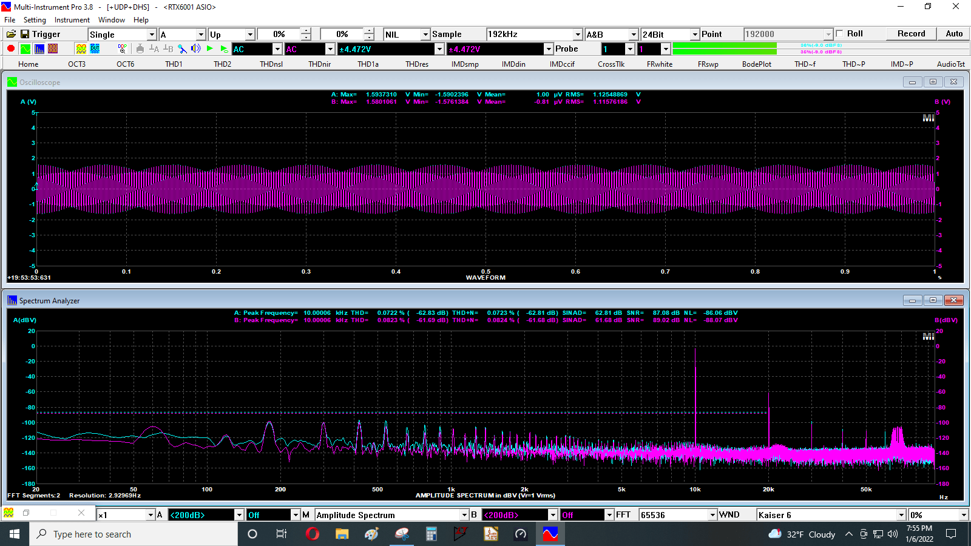Toggle the Roll checkbox
971x546 pixels.
(840, 34)
